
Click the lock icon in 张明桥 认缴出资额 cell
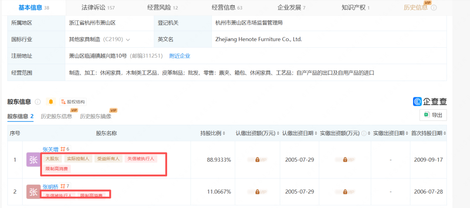(x=257, y=192)
